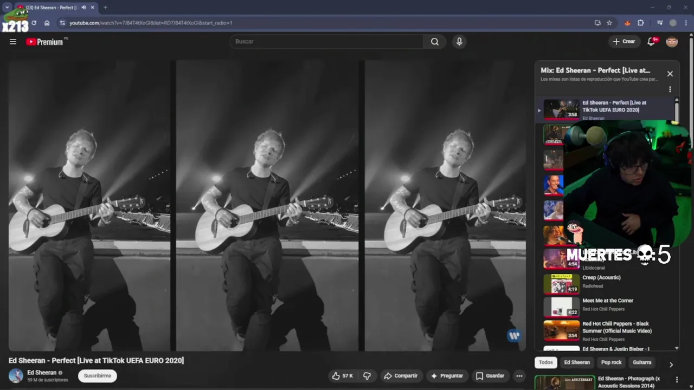Like the video with thumbs up
Viewport: 694px width, 390px height.
coord(343,376)
